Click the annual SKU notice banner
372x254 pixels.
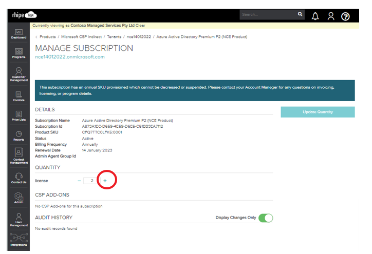[x=195, y=90]
